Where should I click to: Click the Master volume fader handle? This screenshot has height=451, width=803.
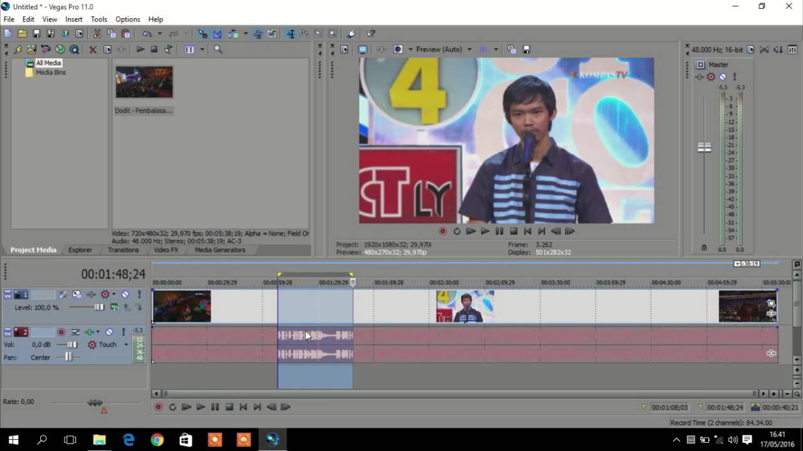pos(705,147)
